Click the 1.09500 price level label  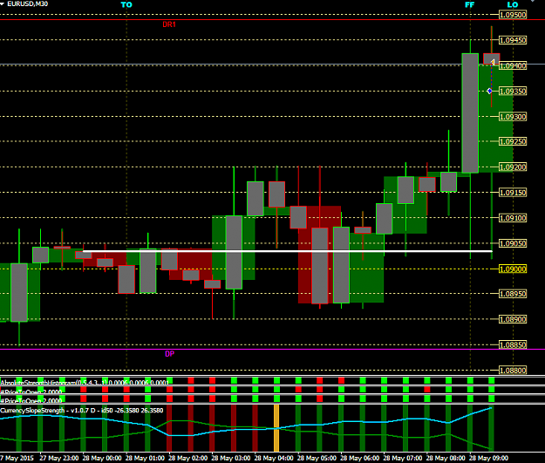point(513,15)
